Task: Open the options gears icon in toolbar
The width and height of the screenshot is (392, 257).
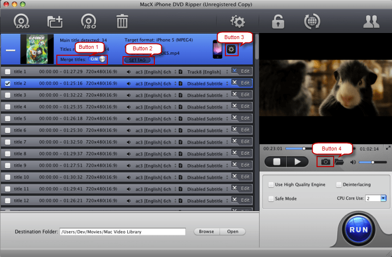Action: pyautogui.click(x=237, y=21)
